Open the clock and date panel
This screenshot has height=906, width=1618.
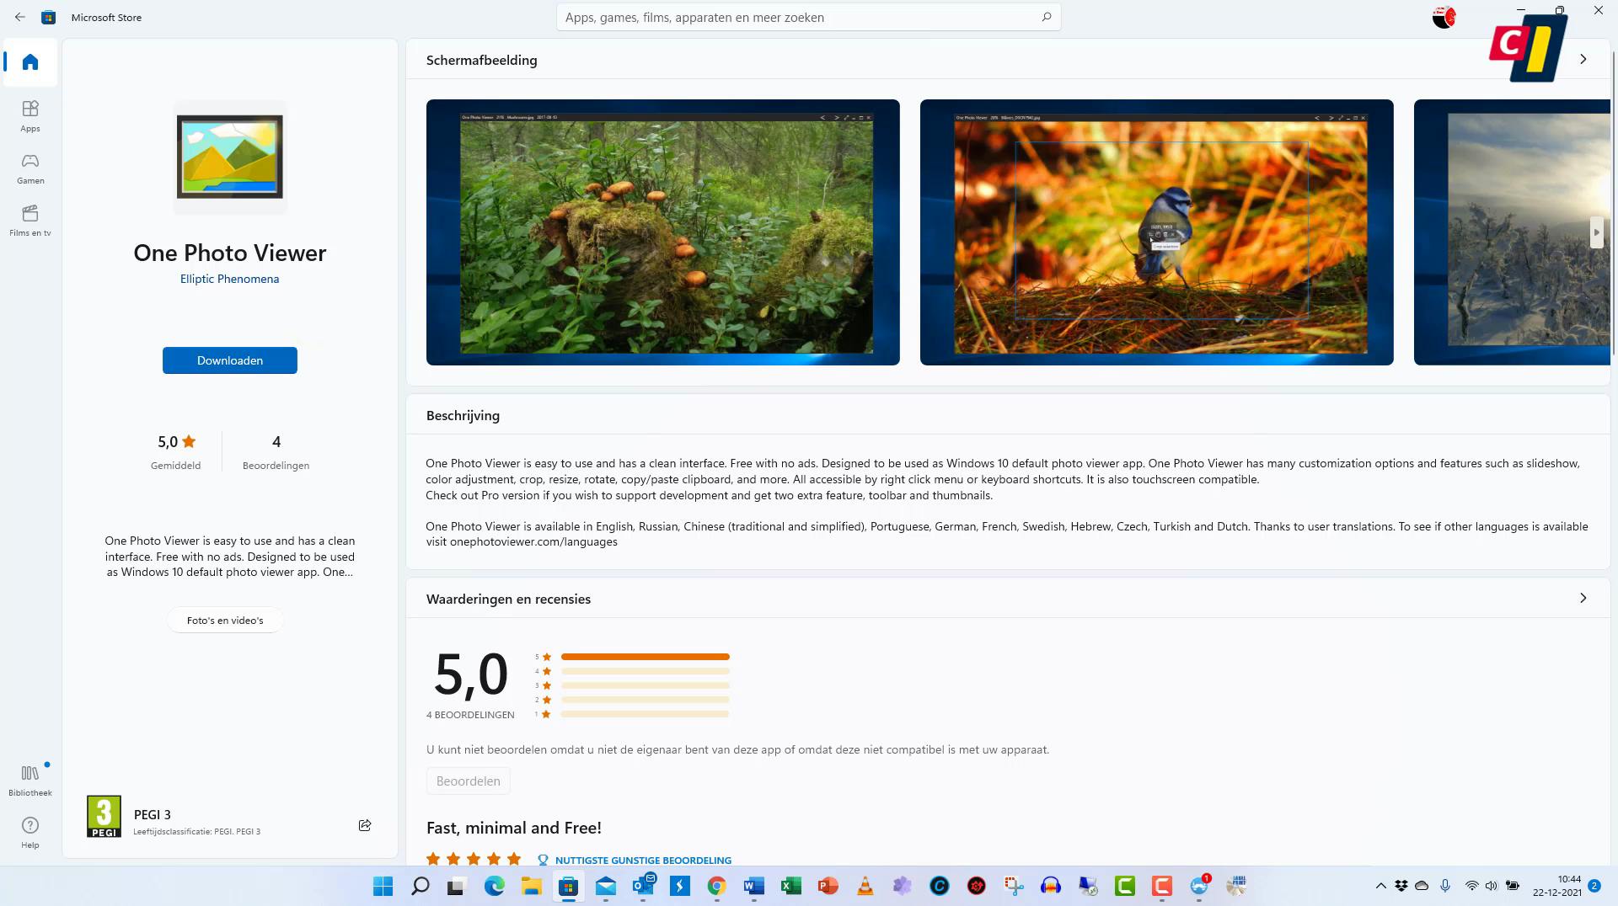pos(1557,886)
